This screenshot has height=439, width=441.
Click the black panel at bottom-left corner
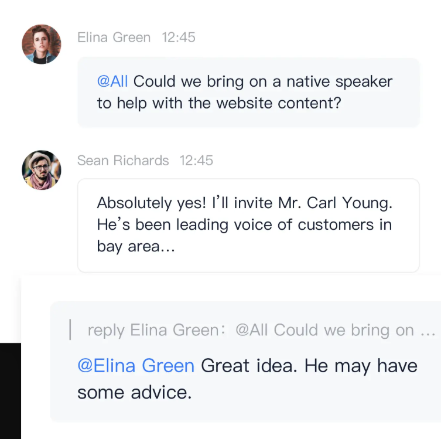click(x=10, y=391)
